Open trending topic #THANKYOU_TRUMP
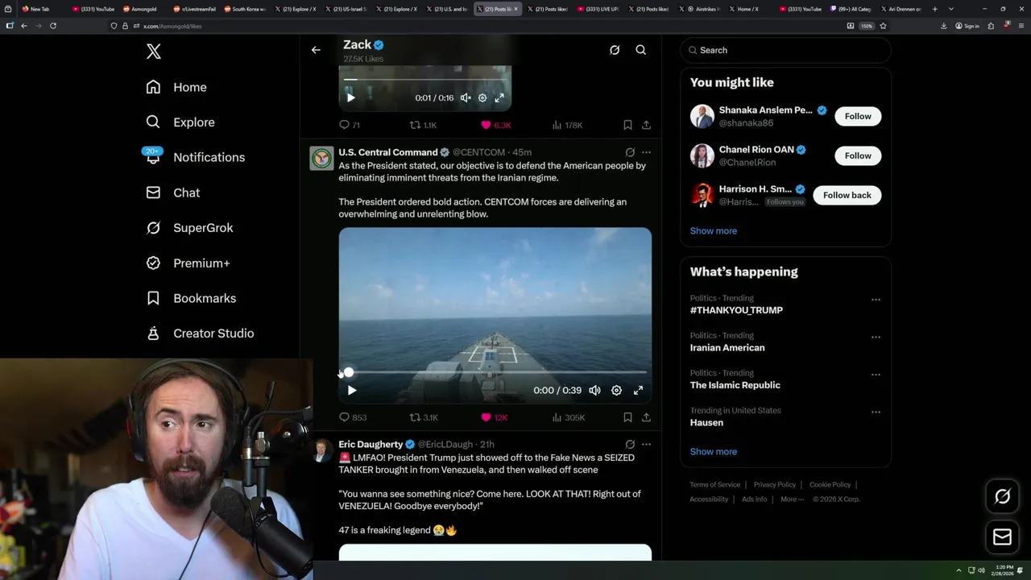1031x580 pixels. pos(736,310)
